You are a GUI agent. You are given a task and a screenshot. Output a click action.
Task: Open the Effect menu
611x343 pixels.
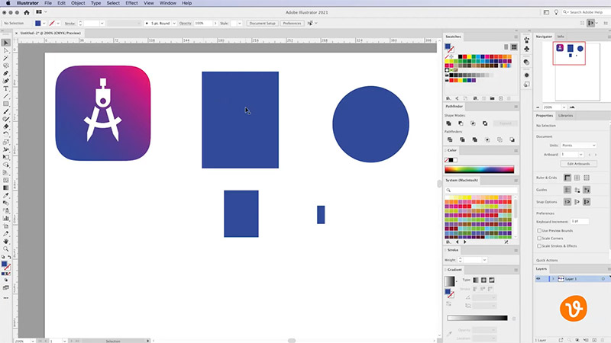pyautogui.click(x=131, y=3)
